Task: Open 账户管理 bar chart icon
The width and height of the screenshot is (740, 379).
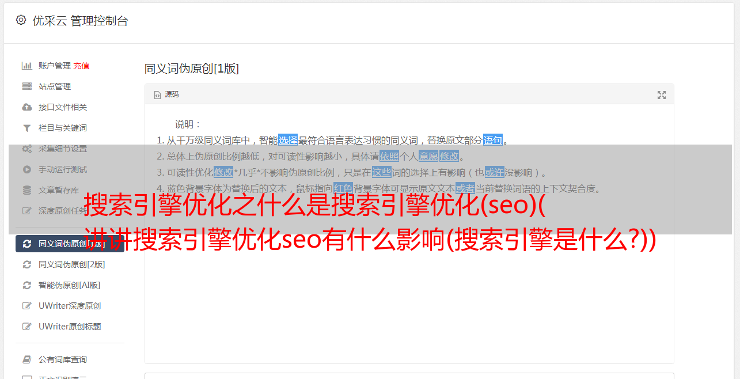Action: tap(26, 66)
